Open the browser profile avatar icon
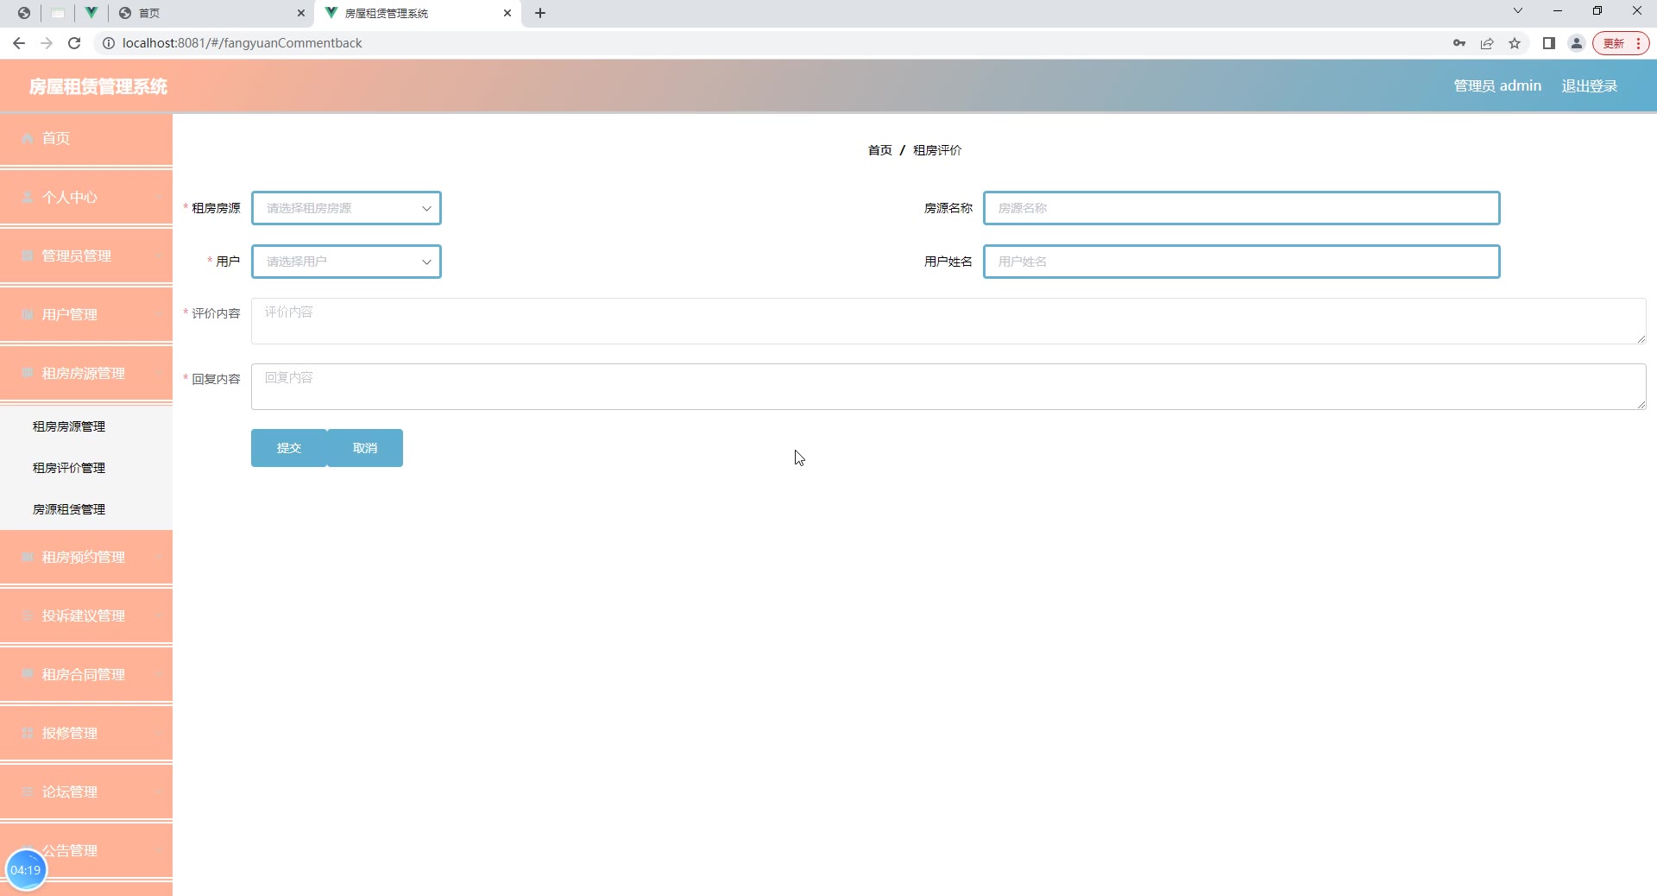The height and width of the screenshot is (896, 1657). point(1576,43)
